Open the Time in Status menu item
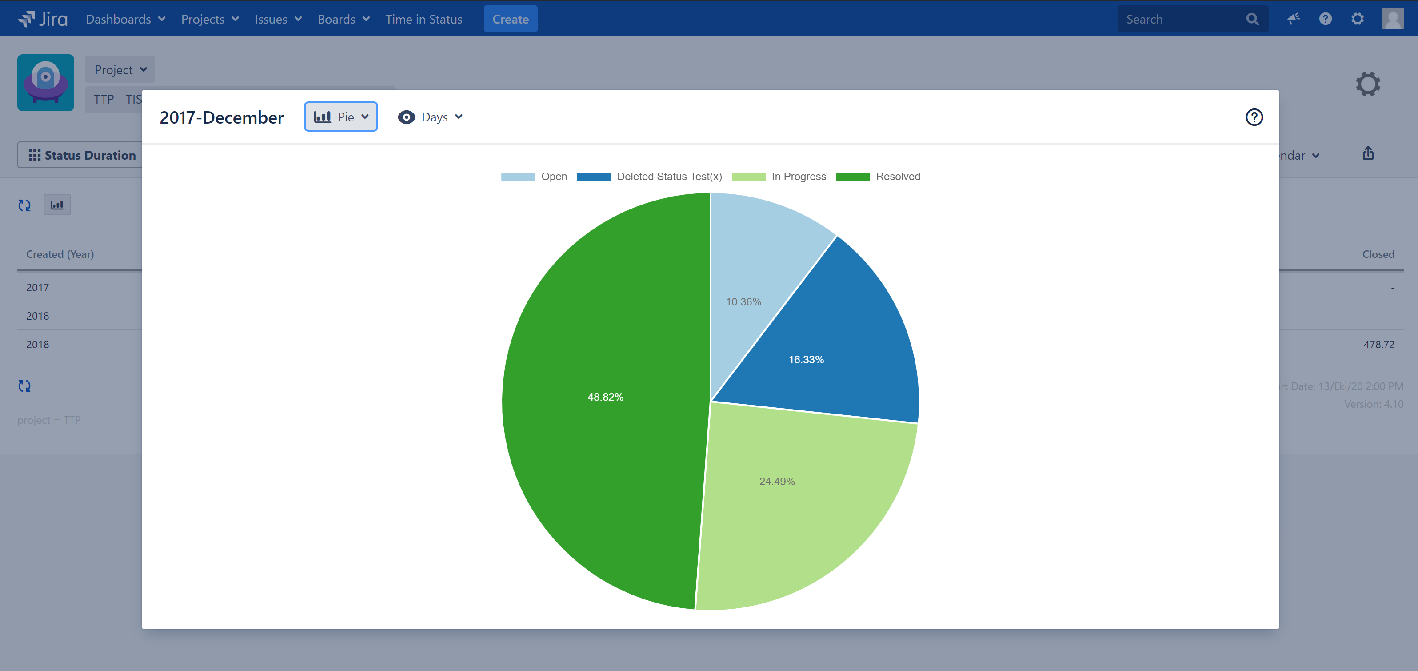The image size is (1418, 671). [x=423, y=19]
